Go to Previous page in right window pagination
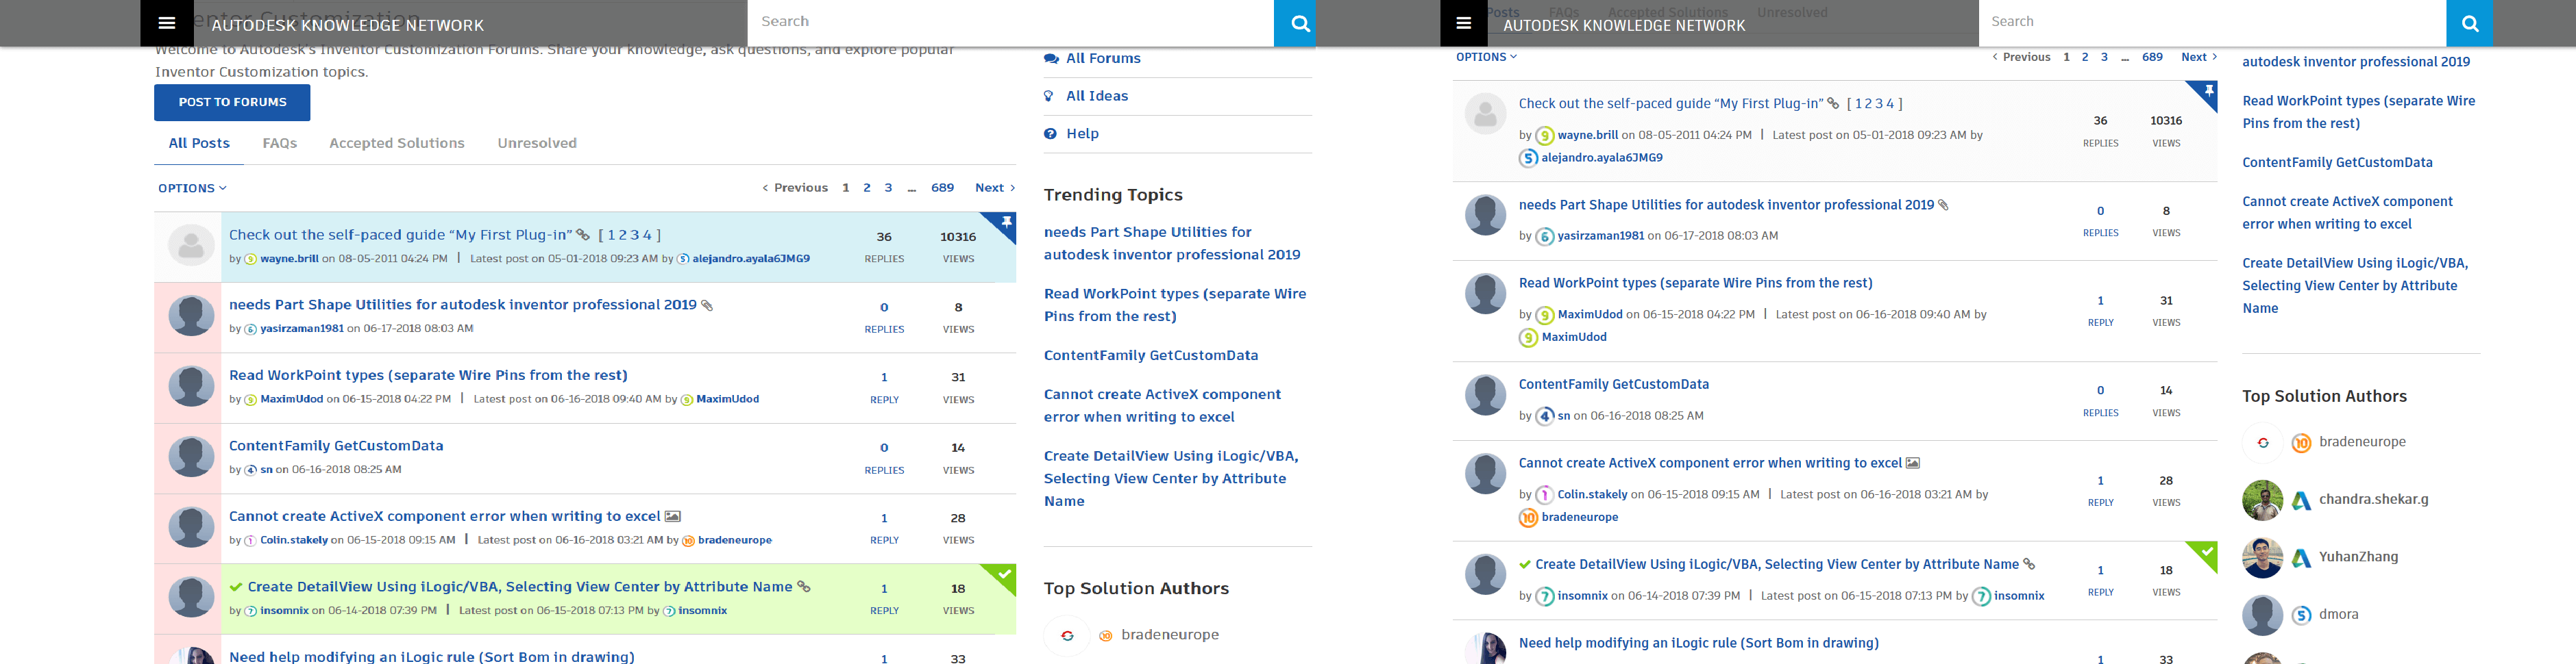 2021,57
